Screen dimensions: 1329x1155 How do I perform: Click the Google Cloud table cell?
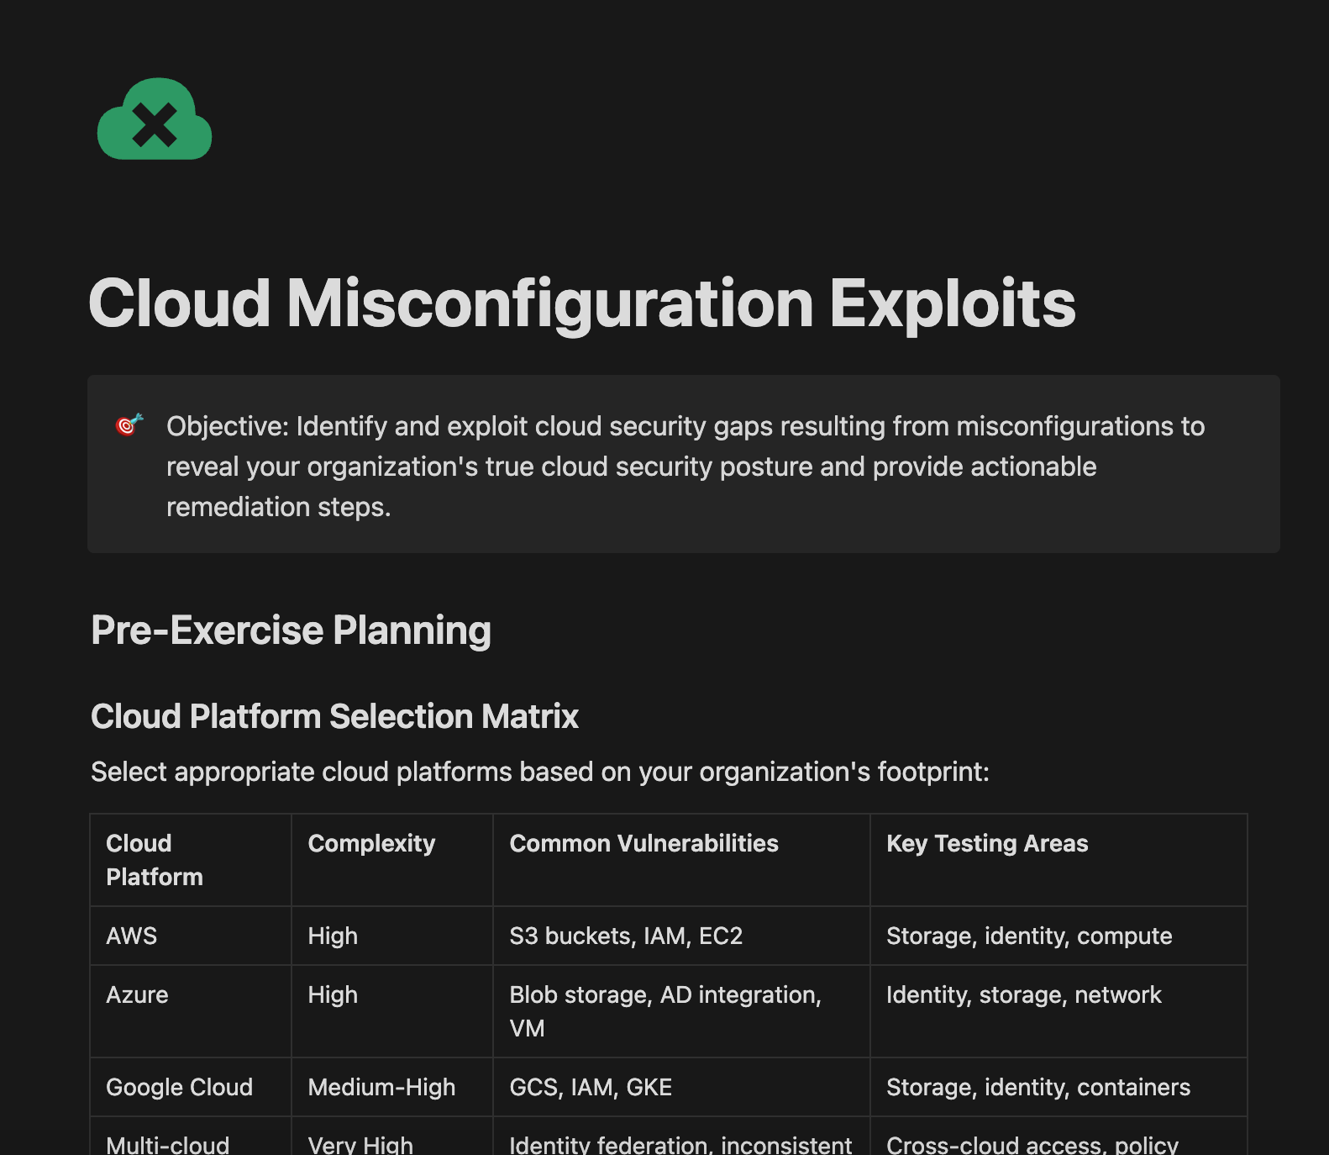pyautogui.click(x=191, y=1087)
